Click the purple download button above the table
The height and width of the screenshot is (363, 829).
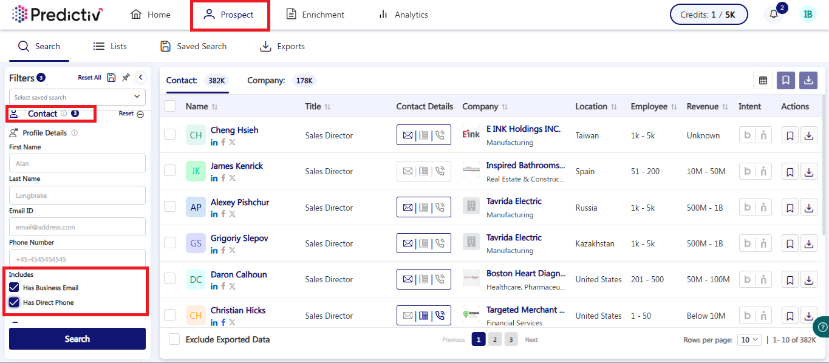tap(808, 80)
